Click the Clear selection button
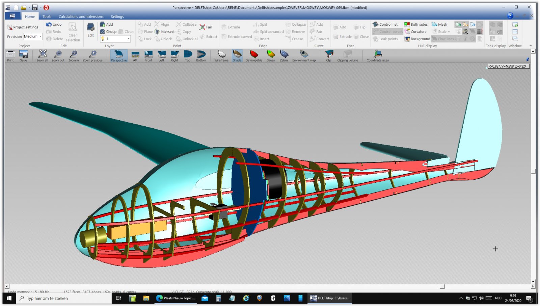 click(73, 32)
